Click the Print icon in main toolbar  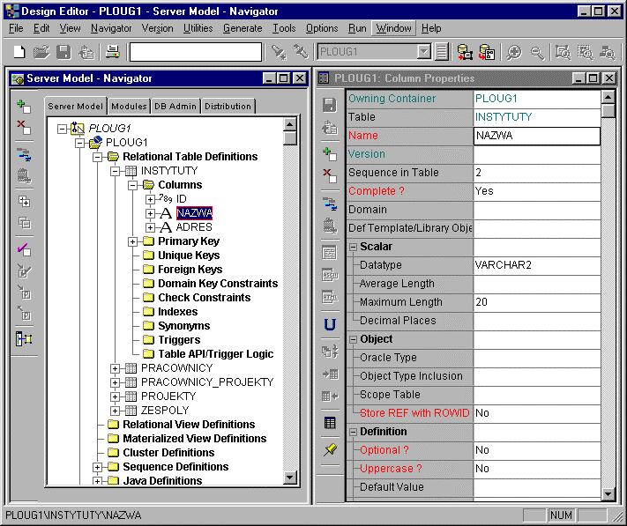click(112, 52)
